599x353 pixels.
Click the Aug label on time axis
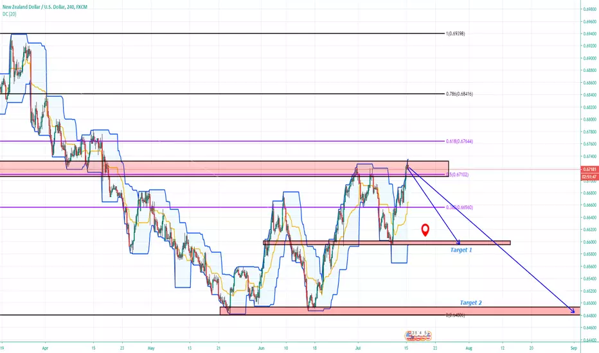(469, 348)
